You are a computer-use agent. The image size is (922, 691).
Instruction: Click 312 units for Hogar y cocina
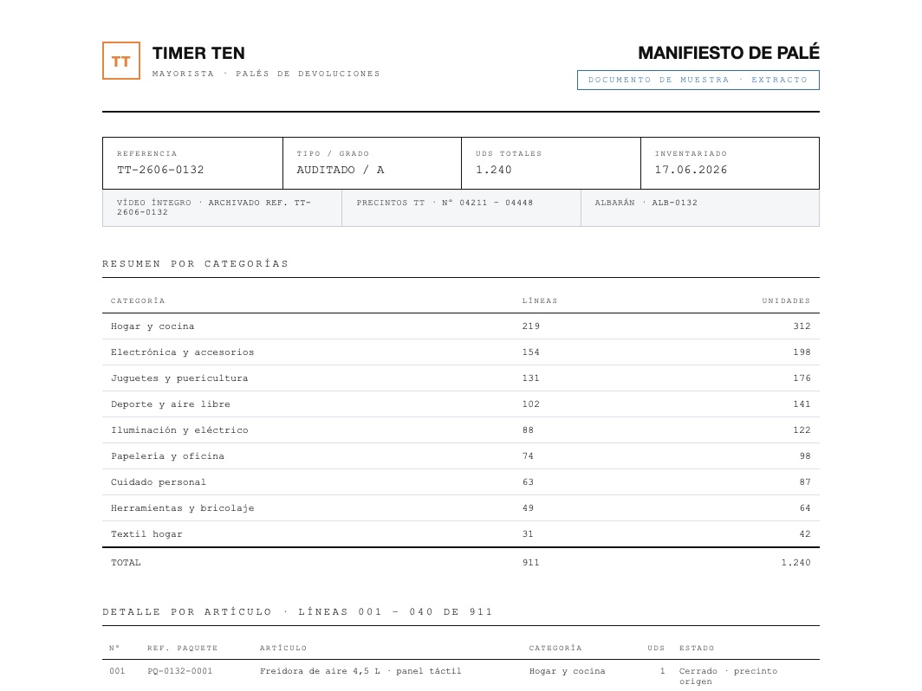tap(802, 326)
